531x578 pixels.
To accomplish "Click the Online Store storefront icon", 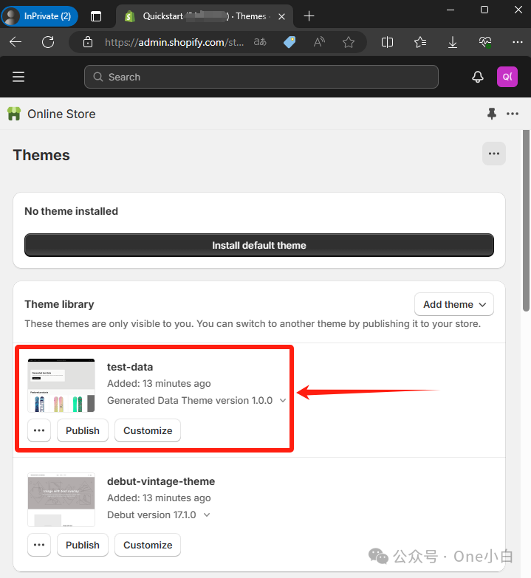I will point(14,114).
